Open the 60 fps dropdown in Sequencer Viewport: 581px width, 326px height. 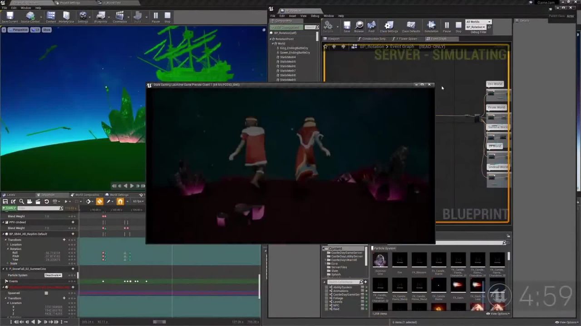[138, 201]
